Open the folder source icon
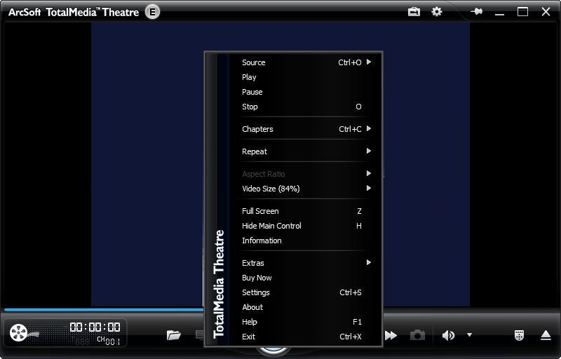561x359 pixels. point(173,335)
